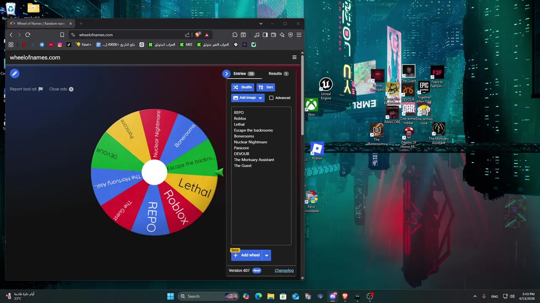Click the 'Nuclear Nightmare' entry text
This screenshot has height=303, width=540.
click(251, 142)
